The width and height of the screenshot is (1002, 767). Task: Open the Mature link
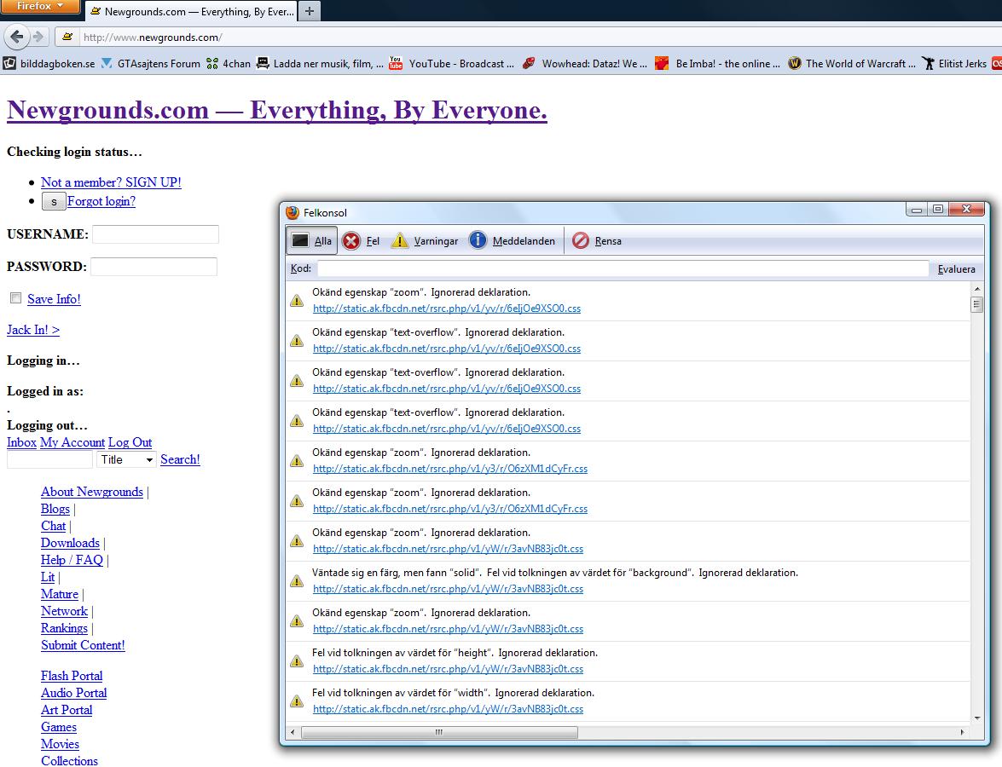click(x=60, y=594)
